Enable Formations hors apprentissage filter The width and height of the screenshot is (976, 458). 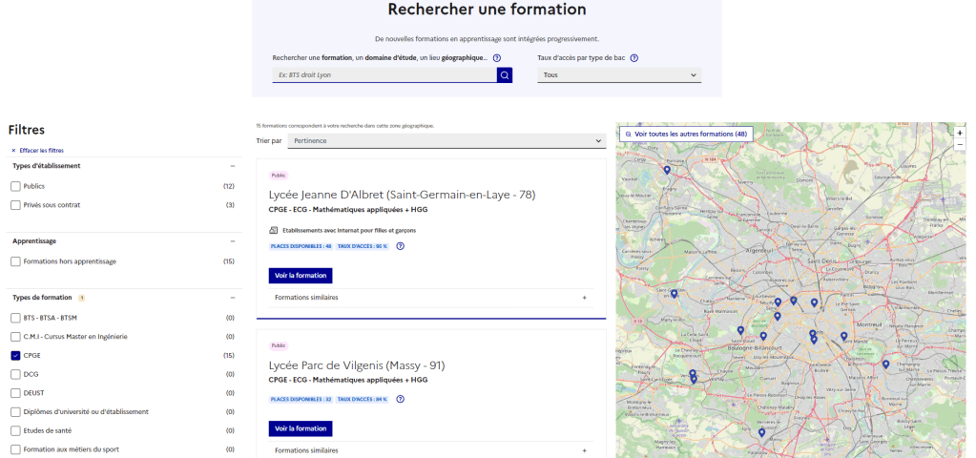tap(15, 261)
